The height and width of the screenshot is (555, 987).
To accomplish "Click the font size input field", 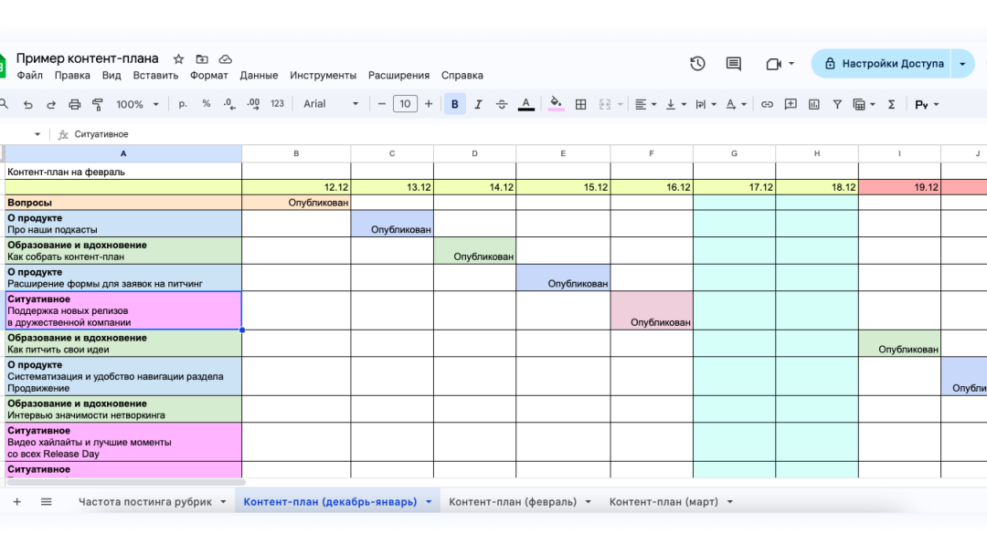I will tap(405, 104).
